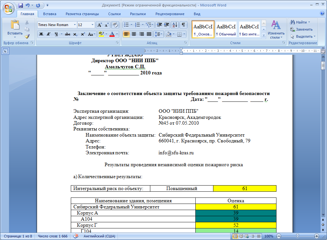The width and height of the screenshot is (327, 240).
Task: Paste clipboard contents with Вставить
Action: click(x=15, y=29)
